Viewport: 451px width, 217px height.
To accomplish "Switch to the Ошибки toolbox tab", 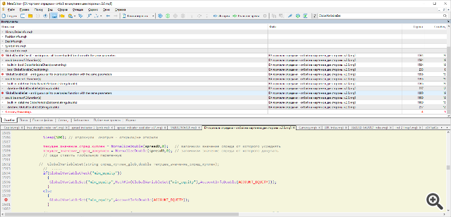I will pyautogui.click(x=8, y=120).
